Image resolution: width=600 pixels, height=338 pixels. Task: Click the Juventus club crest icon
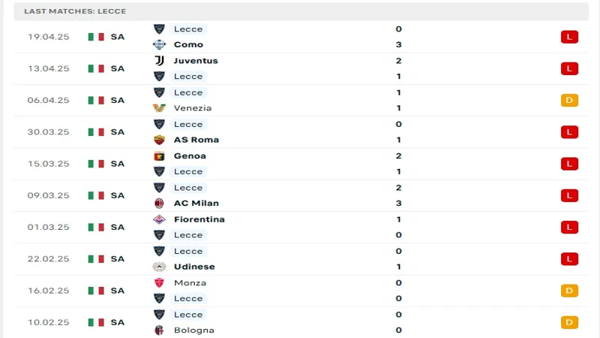[159, 61]
